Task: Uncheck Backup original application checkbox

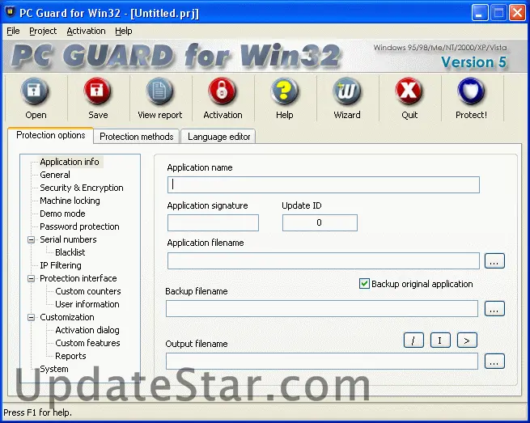Action: point(364,283)
